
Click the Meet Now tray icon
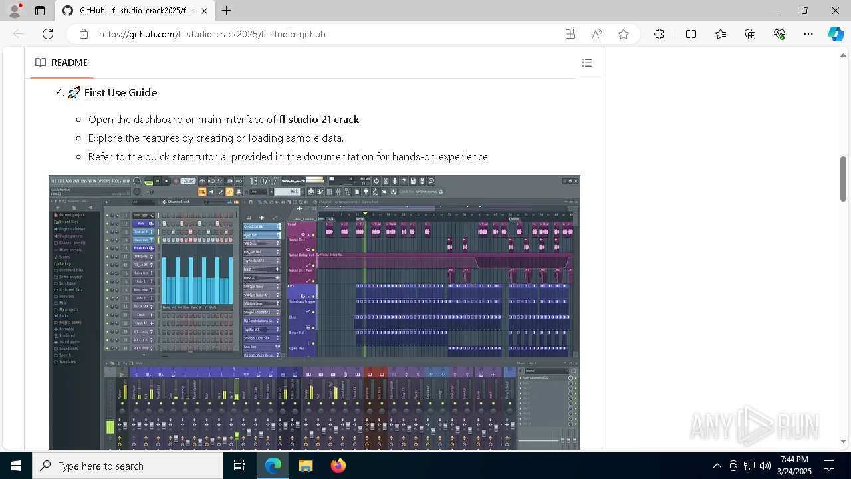pyautogui.click(x=733, y=466)
